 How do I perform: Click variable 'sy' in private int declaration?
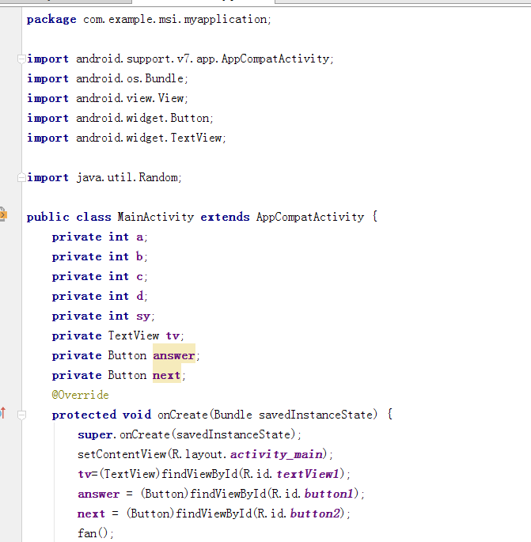[143, 316]
